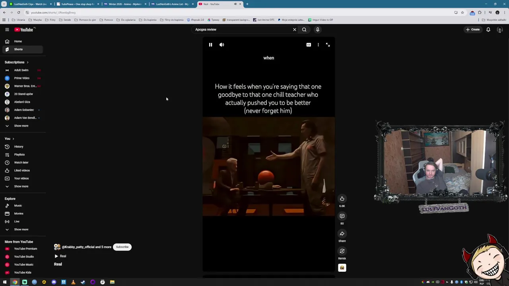This screenshot has height=286, width=509.
Task: Open YouTube Kids link
Action: click(23, 272)
